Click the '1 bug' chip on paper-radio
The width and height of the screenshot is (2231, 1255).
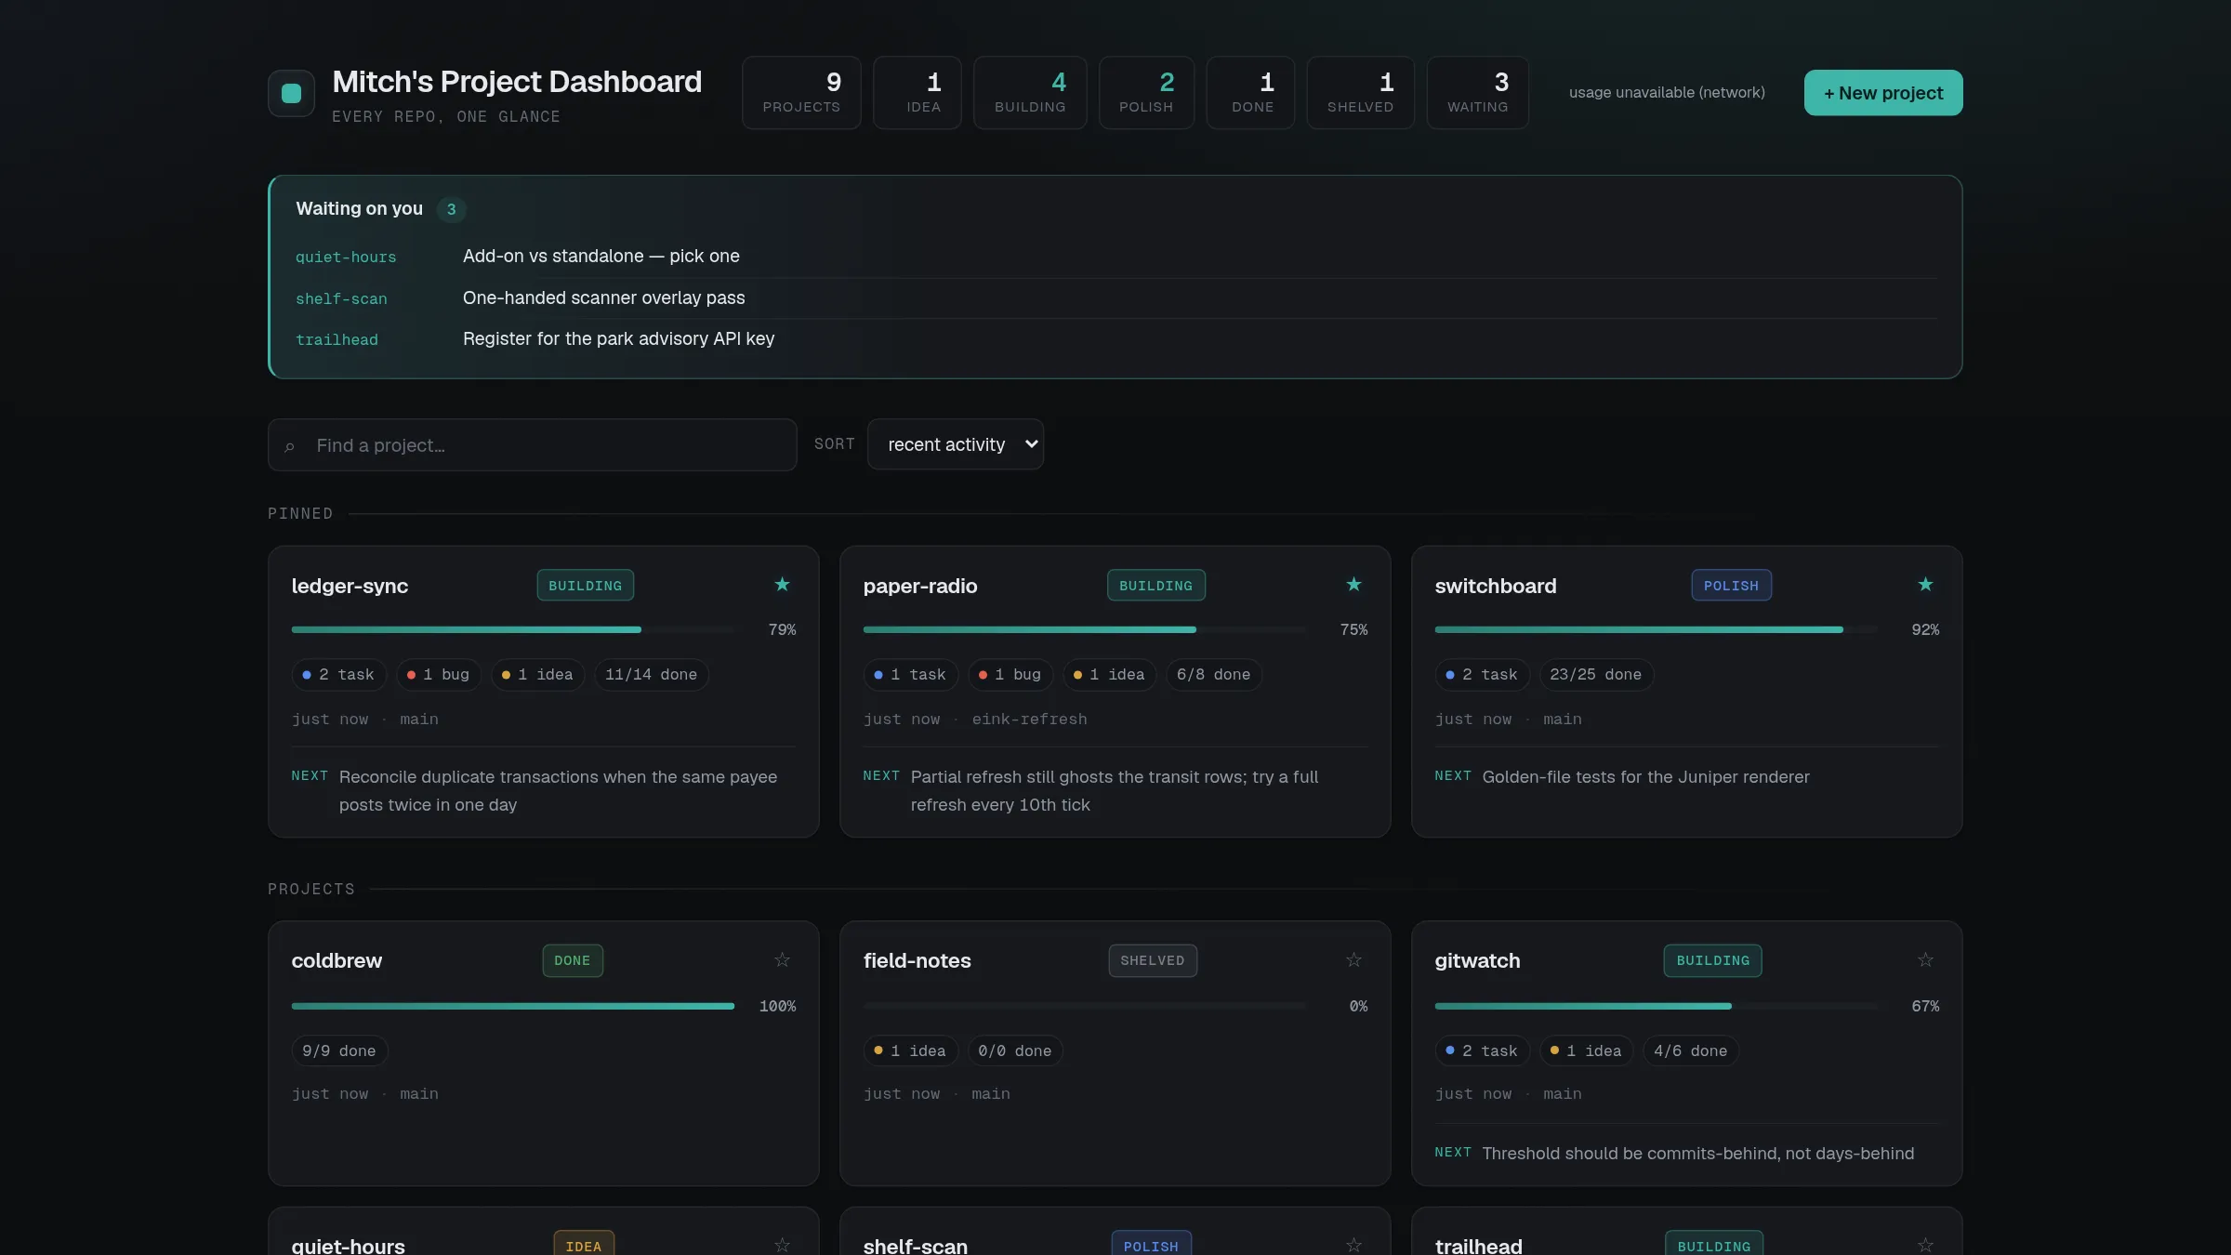(x=1010, y=675)
